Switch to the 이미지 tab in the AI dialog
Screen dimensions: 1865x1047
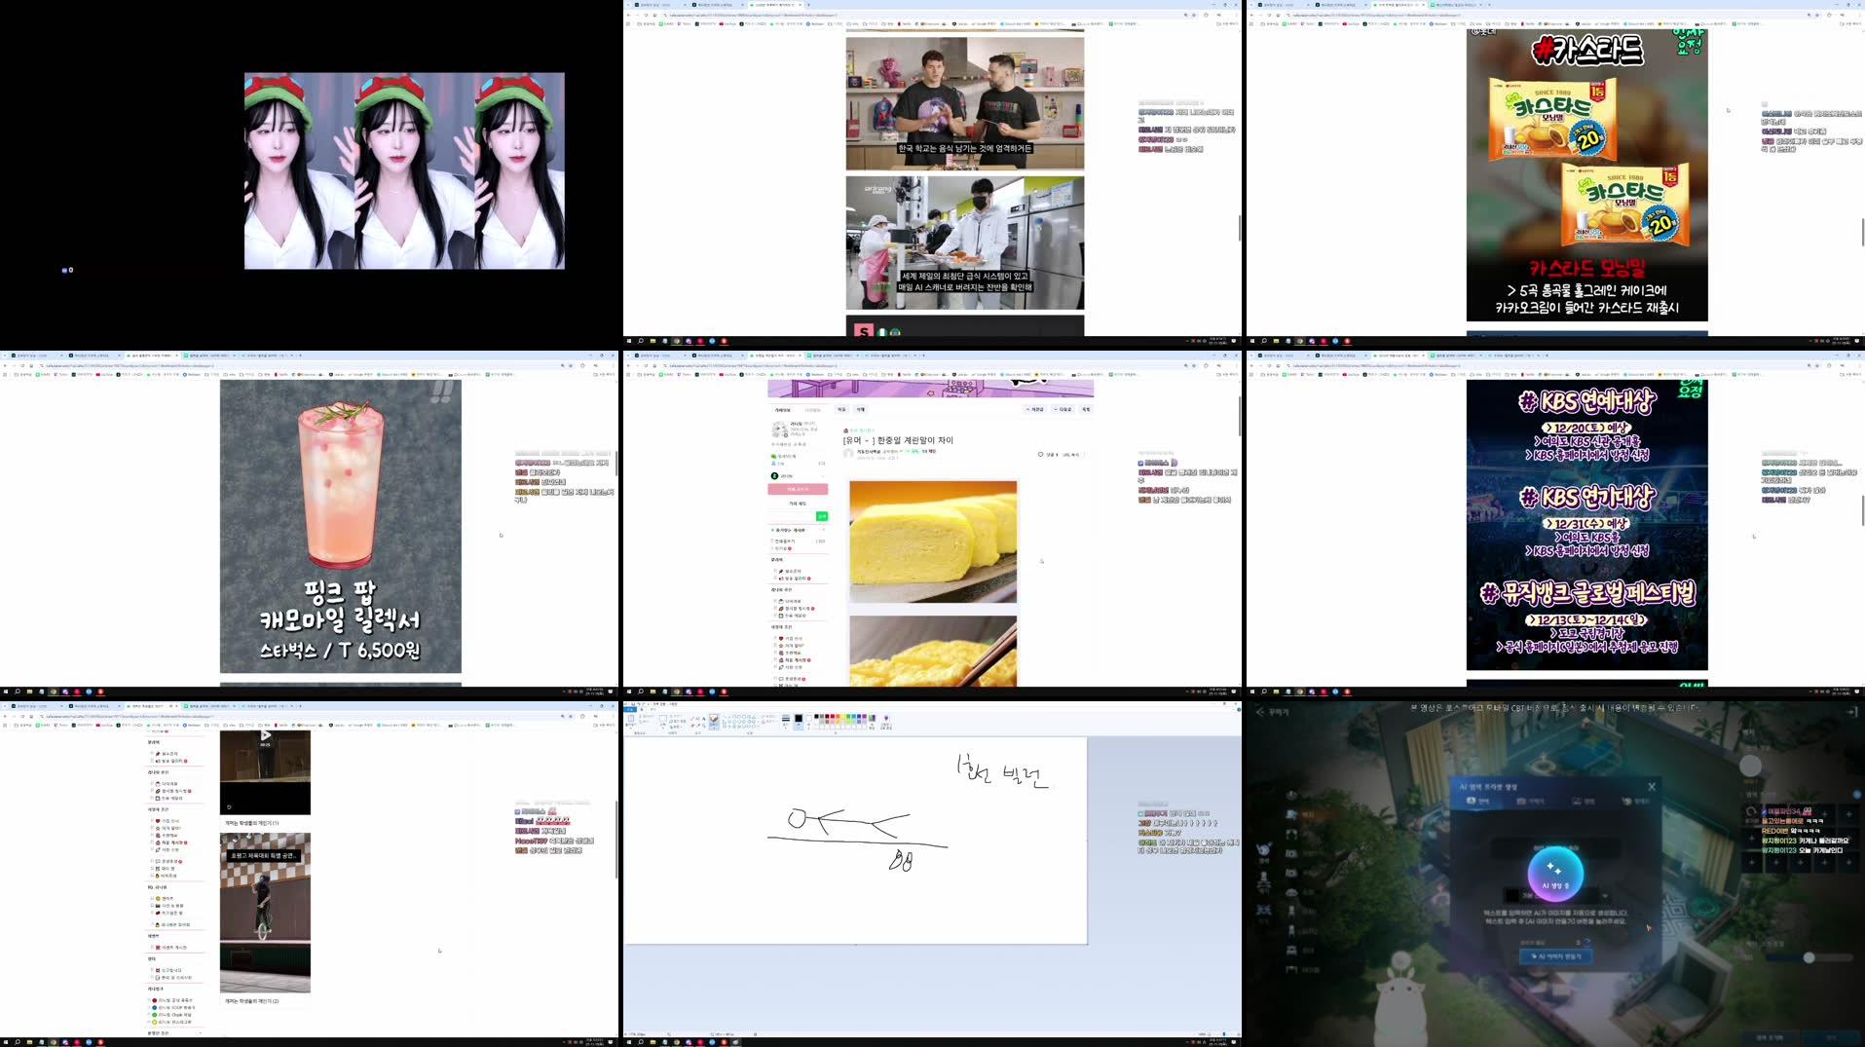pyautogui.click(x=1531, y=801)
